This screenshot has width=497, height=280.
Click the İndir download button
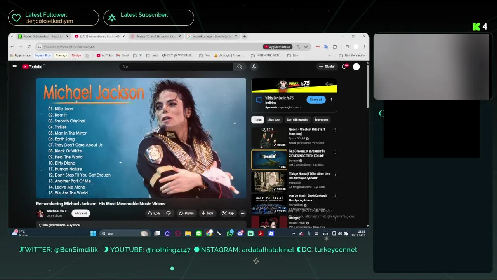pyautogui.click(x=208, y=213)
